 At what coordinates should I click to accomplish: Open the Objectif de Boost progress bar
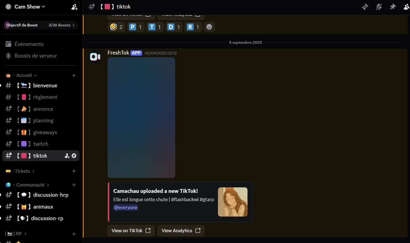coord(41,25)
